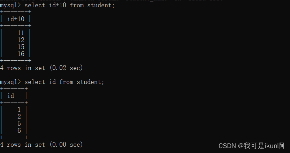Viewport: 290px width, 153px height.
Task: Select the id+10 column header
Action: pyautogui.click(x=16, y=19)
